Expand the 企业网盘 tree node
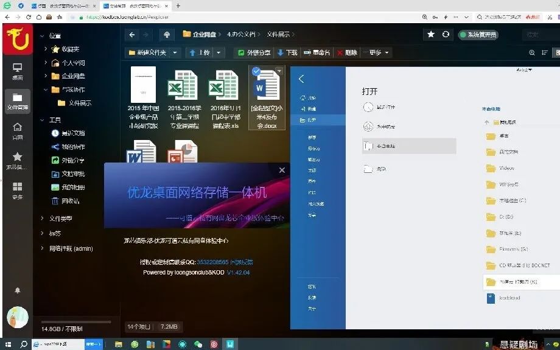Screen dimensions: 560x350 pos(46,75)
